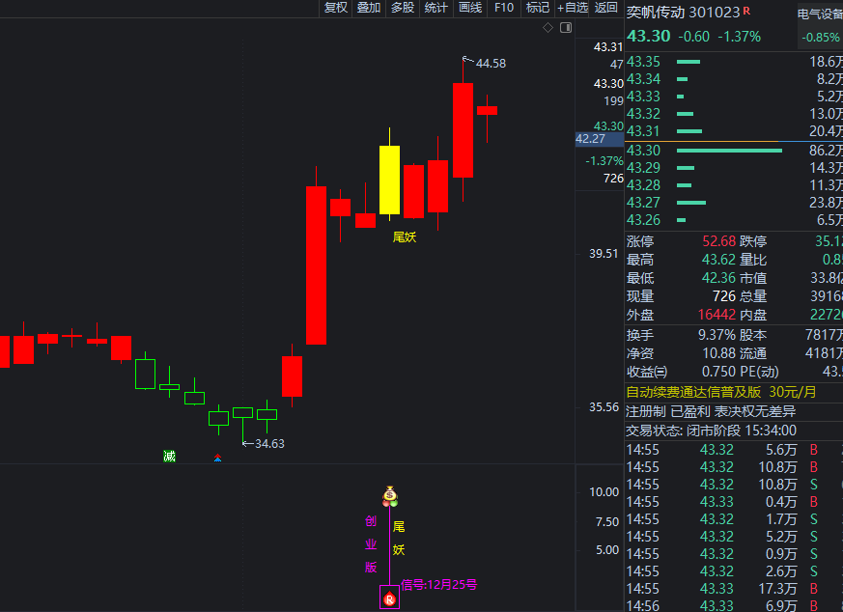The image size is (843, 612).
Task: Open the 多股 multi-stock view
Action: click(402, 8)
